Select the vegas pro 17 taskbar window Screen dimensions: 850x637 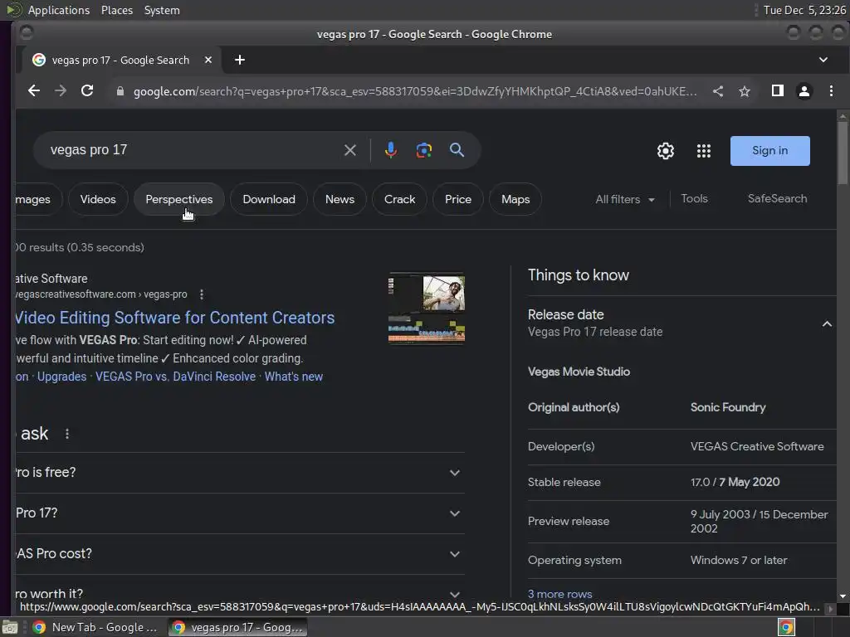(x=237, y=627)
